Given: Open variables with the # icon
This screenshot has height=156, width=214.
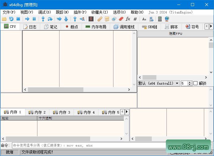Looking at the screenshot, I should point(135,19).
